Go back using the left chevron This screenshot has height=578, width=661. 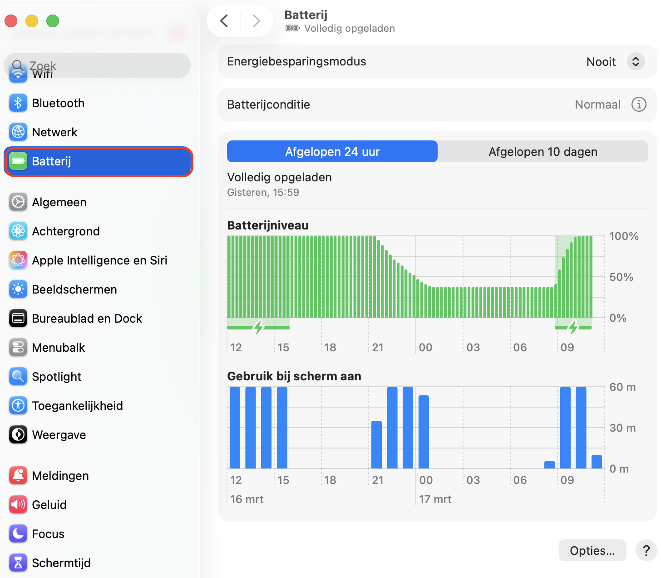[224, 21]
